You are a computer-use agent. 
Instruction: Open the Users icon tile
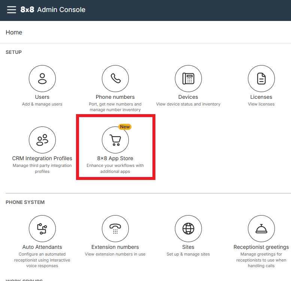click(x=42, y=79)
